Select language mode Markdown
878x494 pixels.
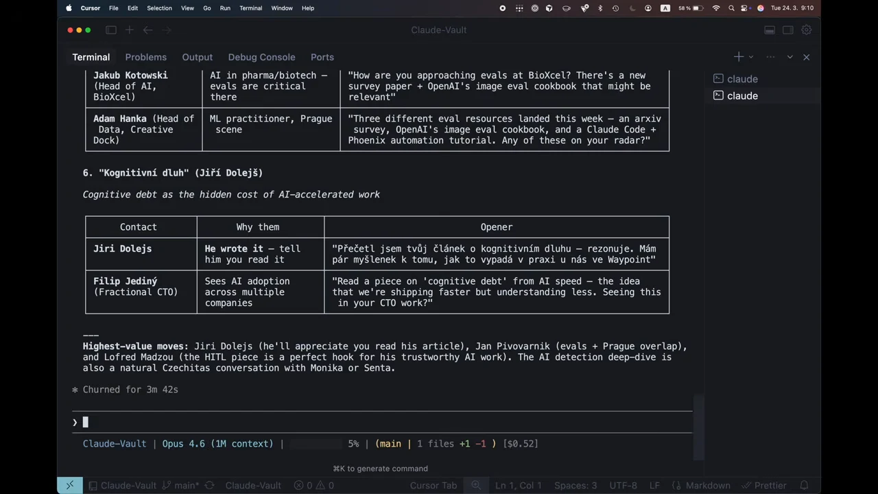(x=701, y=485)
